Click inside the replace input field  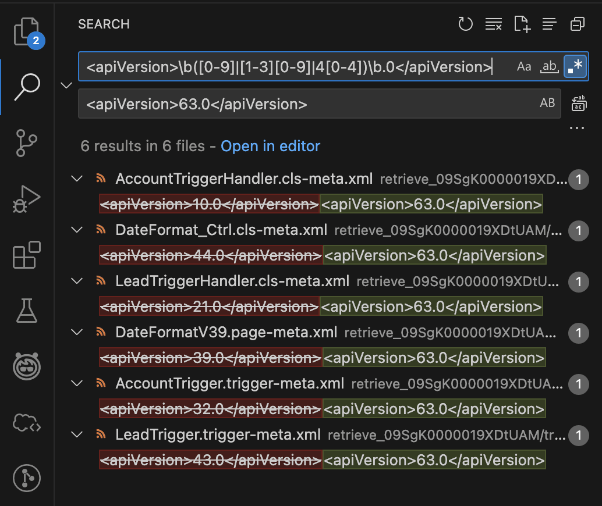coord(303,104)
